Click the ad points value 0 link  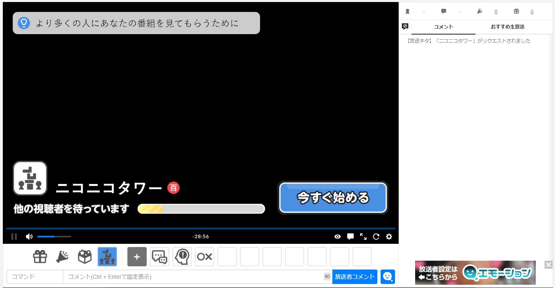tap(496, 12)
